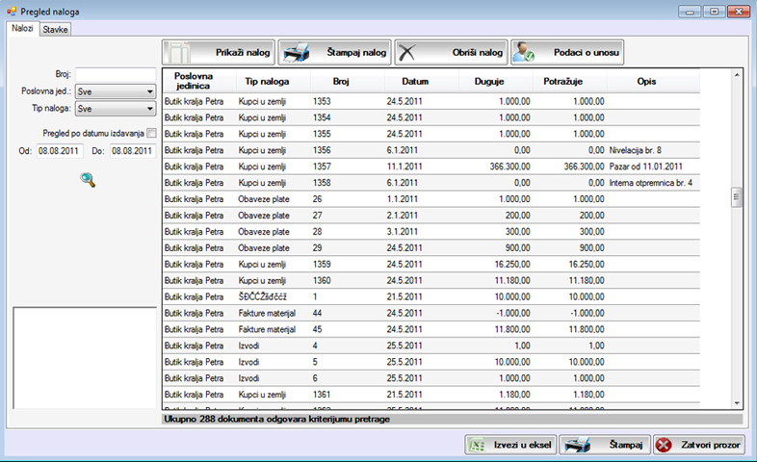Click Pazar od 11.01.2011 cell
Image resolution: width=757 pixels, height=462 pixels.
tap(653, 167)
